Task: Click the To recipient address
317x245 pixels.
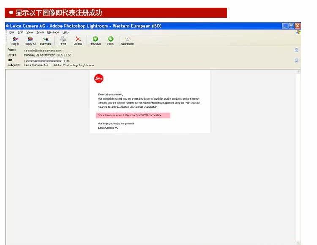Action: (x=46, y=61)
